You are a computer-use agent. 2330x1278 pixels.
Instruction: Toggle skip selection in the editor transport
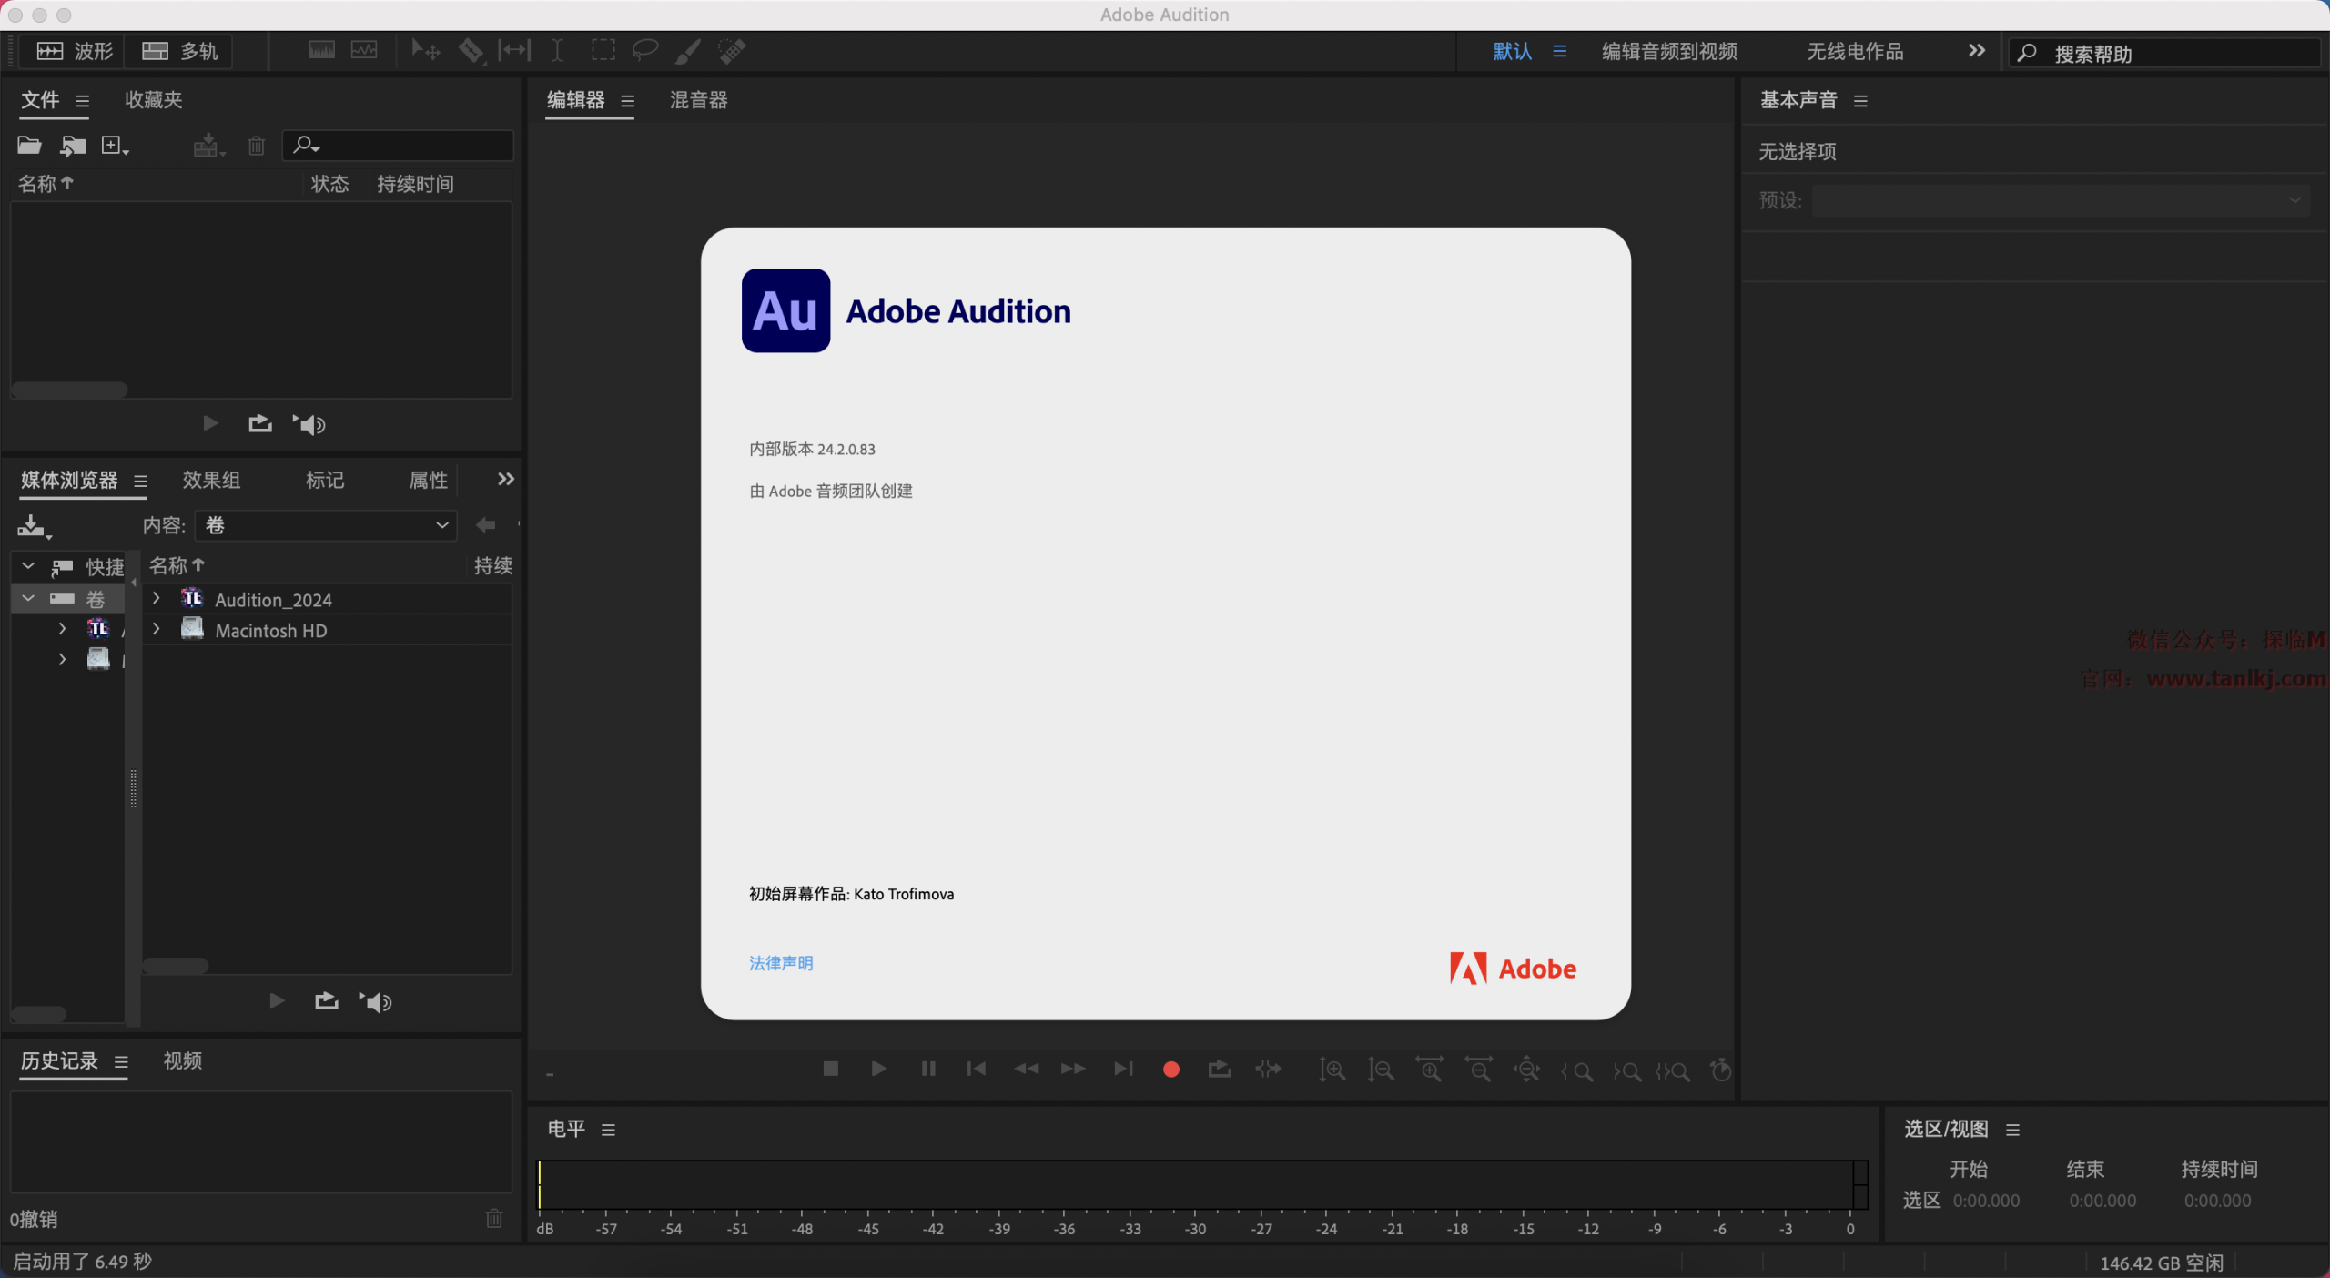click(x=1268, y=1069)
